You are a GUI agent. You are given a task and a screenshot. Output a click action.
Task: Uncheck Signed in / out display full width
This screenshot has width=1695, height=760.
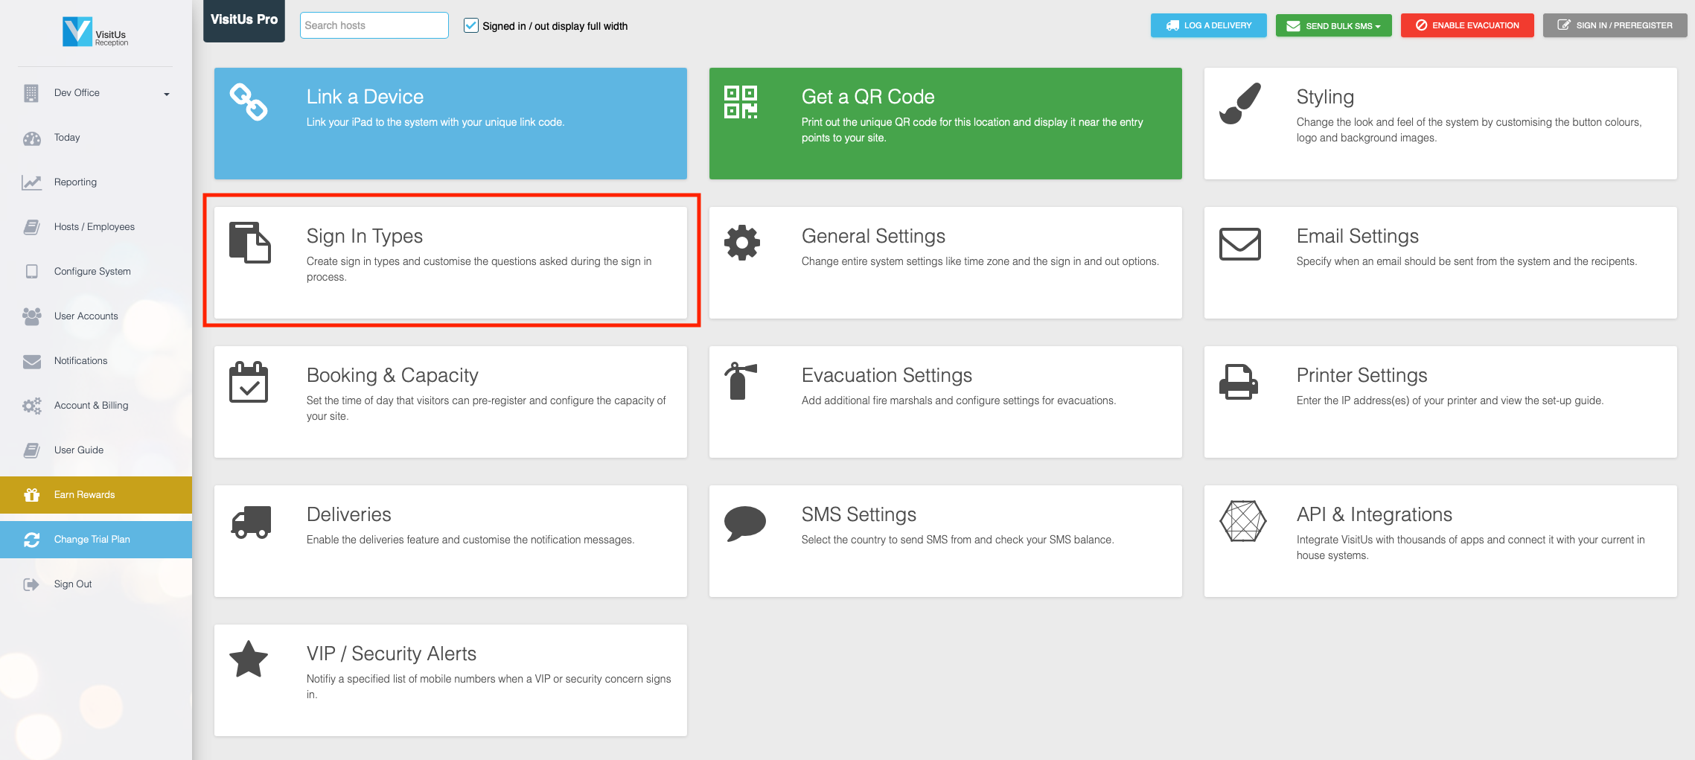coord(471,25)
